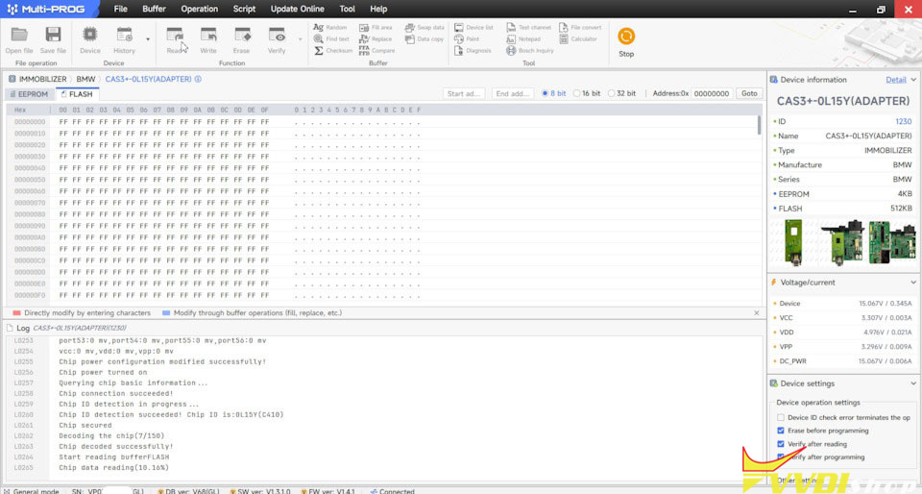Open the Compare buffer tool

pos(376,51)
